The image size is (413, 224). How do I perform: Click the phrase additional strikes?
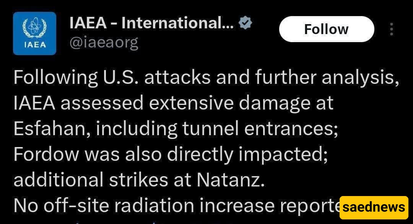(x=91, y=180)
